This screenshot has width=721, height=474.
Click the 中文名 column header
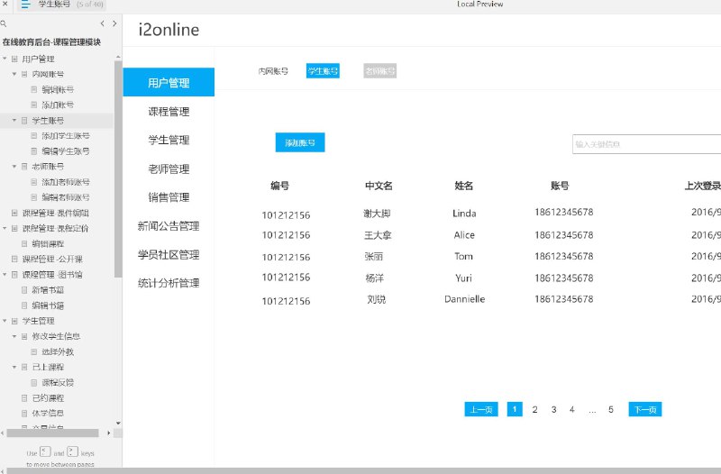[379, 186]
